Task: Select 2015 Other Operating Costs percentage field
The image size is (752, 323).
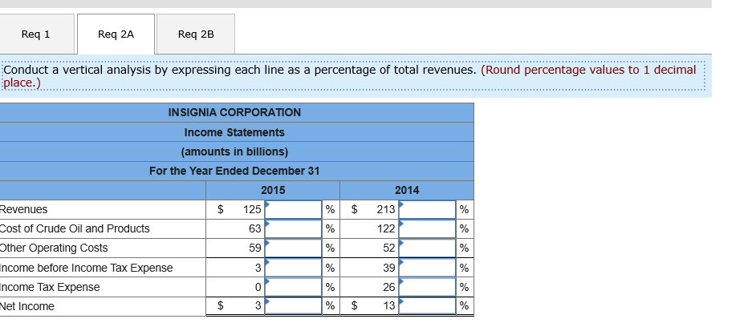Action: [x=293, y=248]
